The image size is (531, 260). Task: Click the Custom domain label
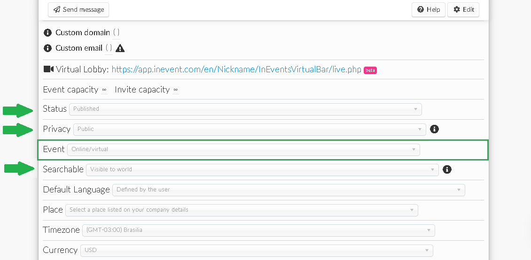click(83, 33)
